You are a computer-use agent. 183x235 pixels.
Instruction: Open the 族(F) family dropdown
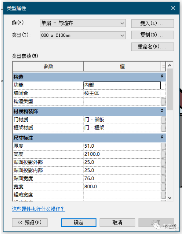pyautogui.click(x=83, y=23)
